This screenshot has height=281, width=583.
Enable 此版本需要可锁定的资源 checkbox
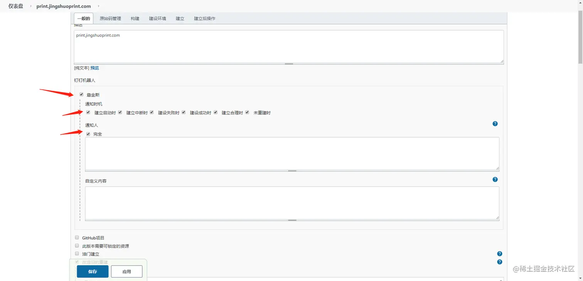click(x=77, y=245)
